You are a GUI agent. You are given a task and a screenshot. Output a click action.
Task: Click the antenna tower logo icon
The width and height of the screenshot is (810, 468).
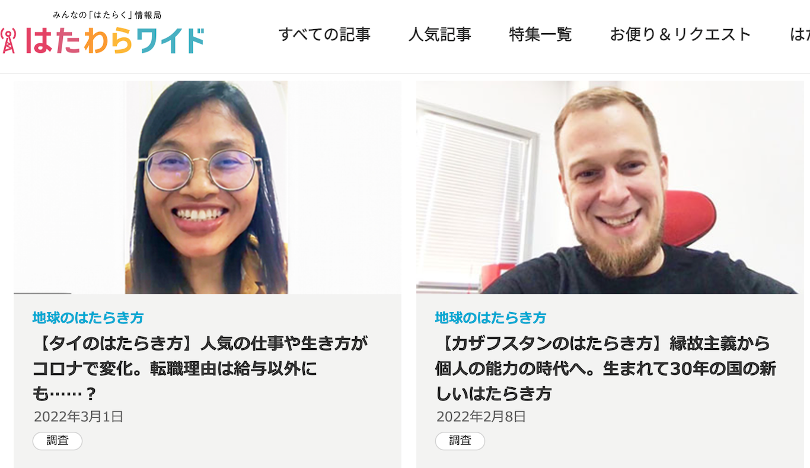pos(8,40)
